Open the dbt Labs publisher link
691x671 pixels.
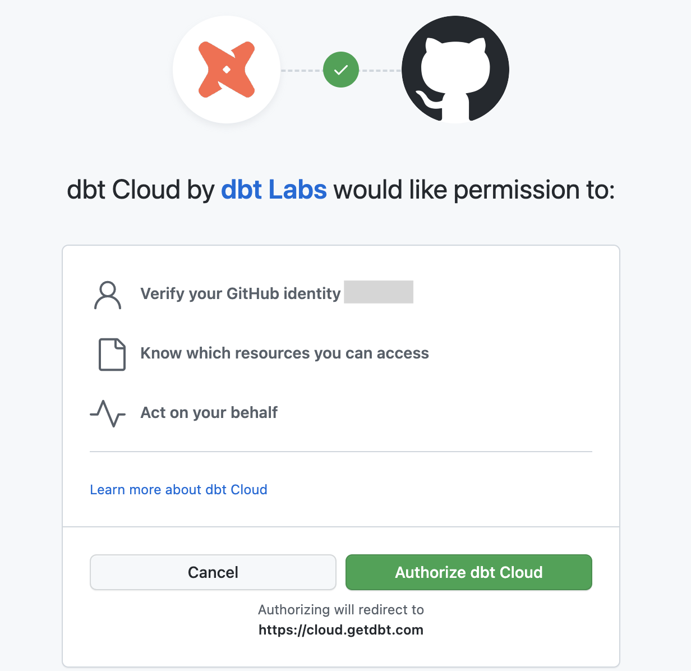pyautogui.click(x=274, y=190)
